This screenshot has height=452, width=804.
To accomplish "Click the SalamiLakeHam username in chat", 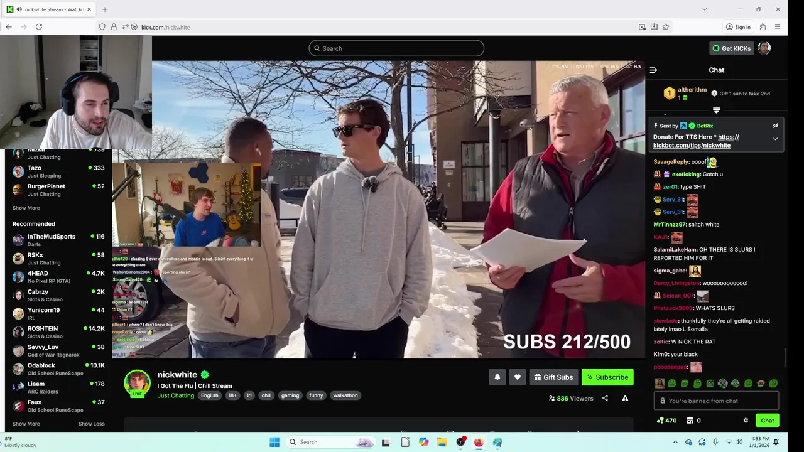I will click(x=675, y=250).
